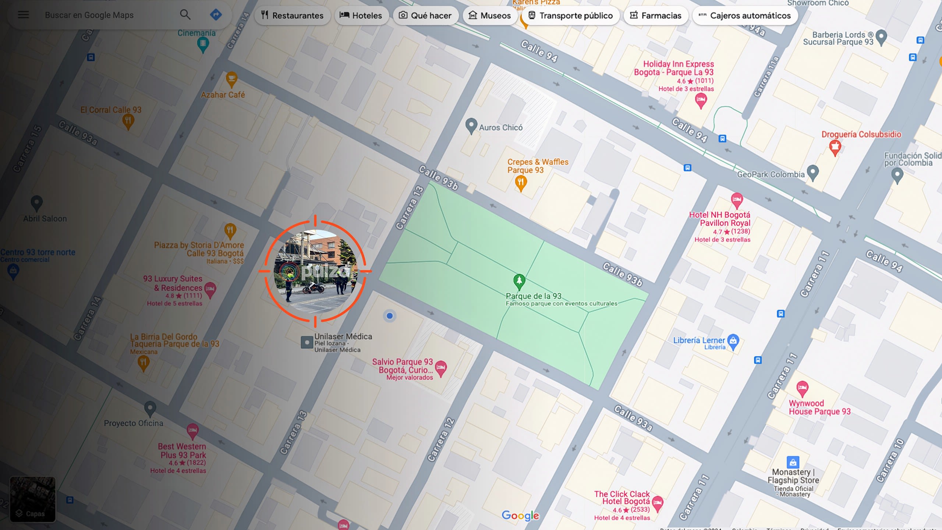
Task: Click the Unilaser Médica text label
Action: click(x=343, y=336)
